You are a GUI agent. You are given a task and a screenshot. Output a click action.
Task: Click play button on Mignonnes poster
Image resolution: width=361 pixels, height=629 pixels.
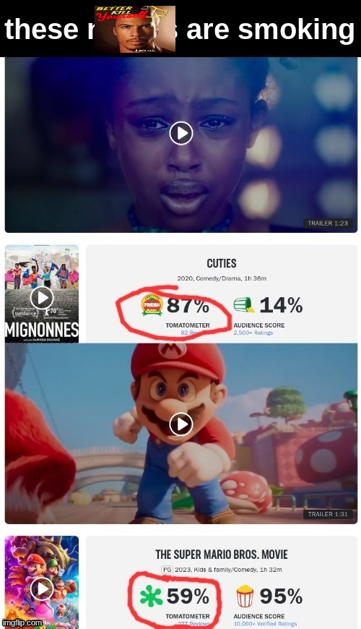(x=42, y=298)
